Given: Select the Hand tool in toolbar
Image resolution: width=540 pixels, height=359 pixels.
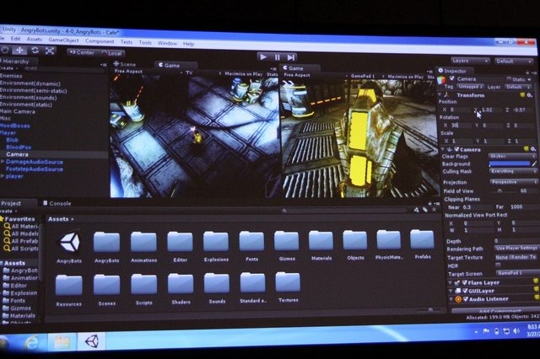Looking at the screenshot, I should click(x=4, y=50).
